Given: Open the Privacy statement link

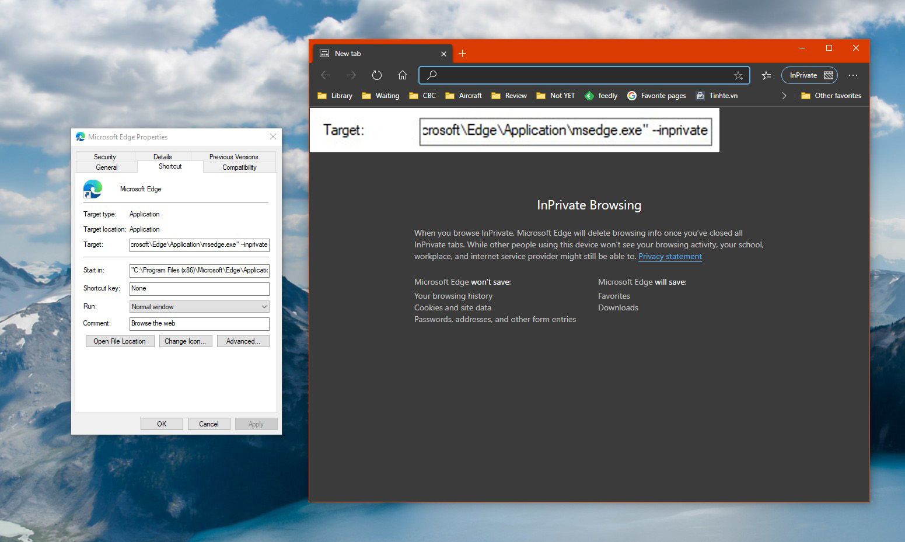Looking at the screenshot, I should tap(670, 256).
